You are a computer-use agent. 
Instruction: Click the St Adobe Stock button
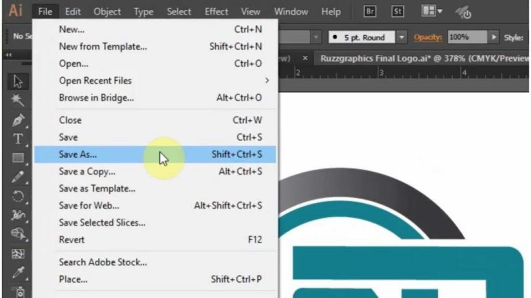click(x=398, y=11)
